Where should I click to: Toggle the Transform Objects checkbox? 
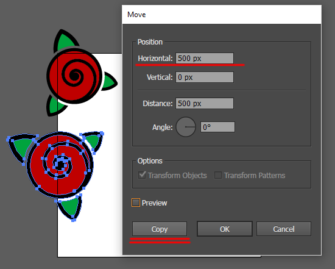[x=142, y=175]
